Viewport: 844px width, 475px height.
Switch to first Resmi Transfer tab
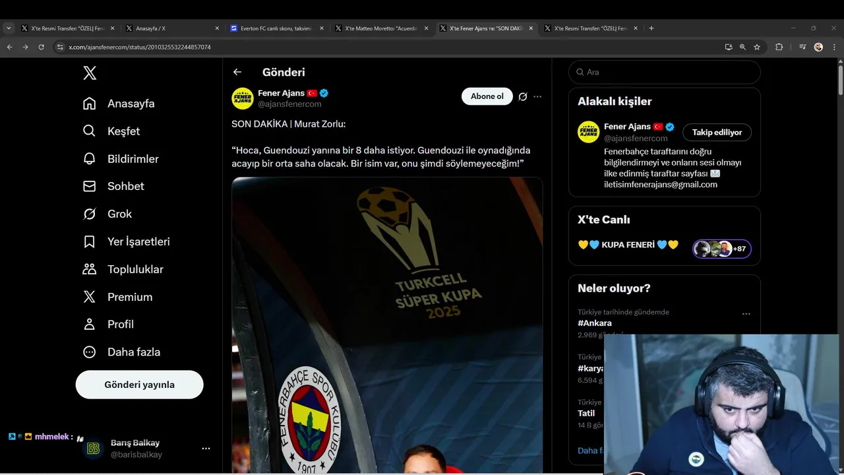[67, 28]
